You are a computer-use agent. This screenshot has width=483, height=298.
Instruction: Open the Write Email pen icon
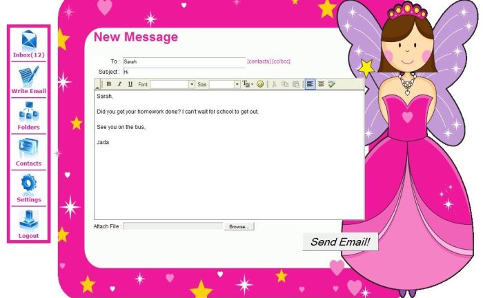pos(29,77)
